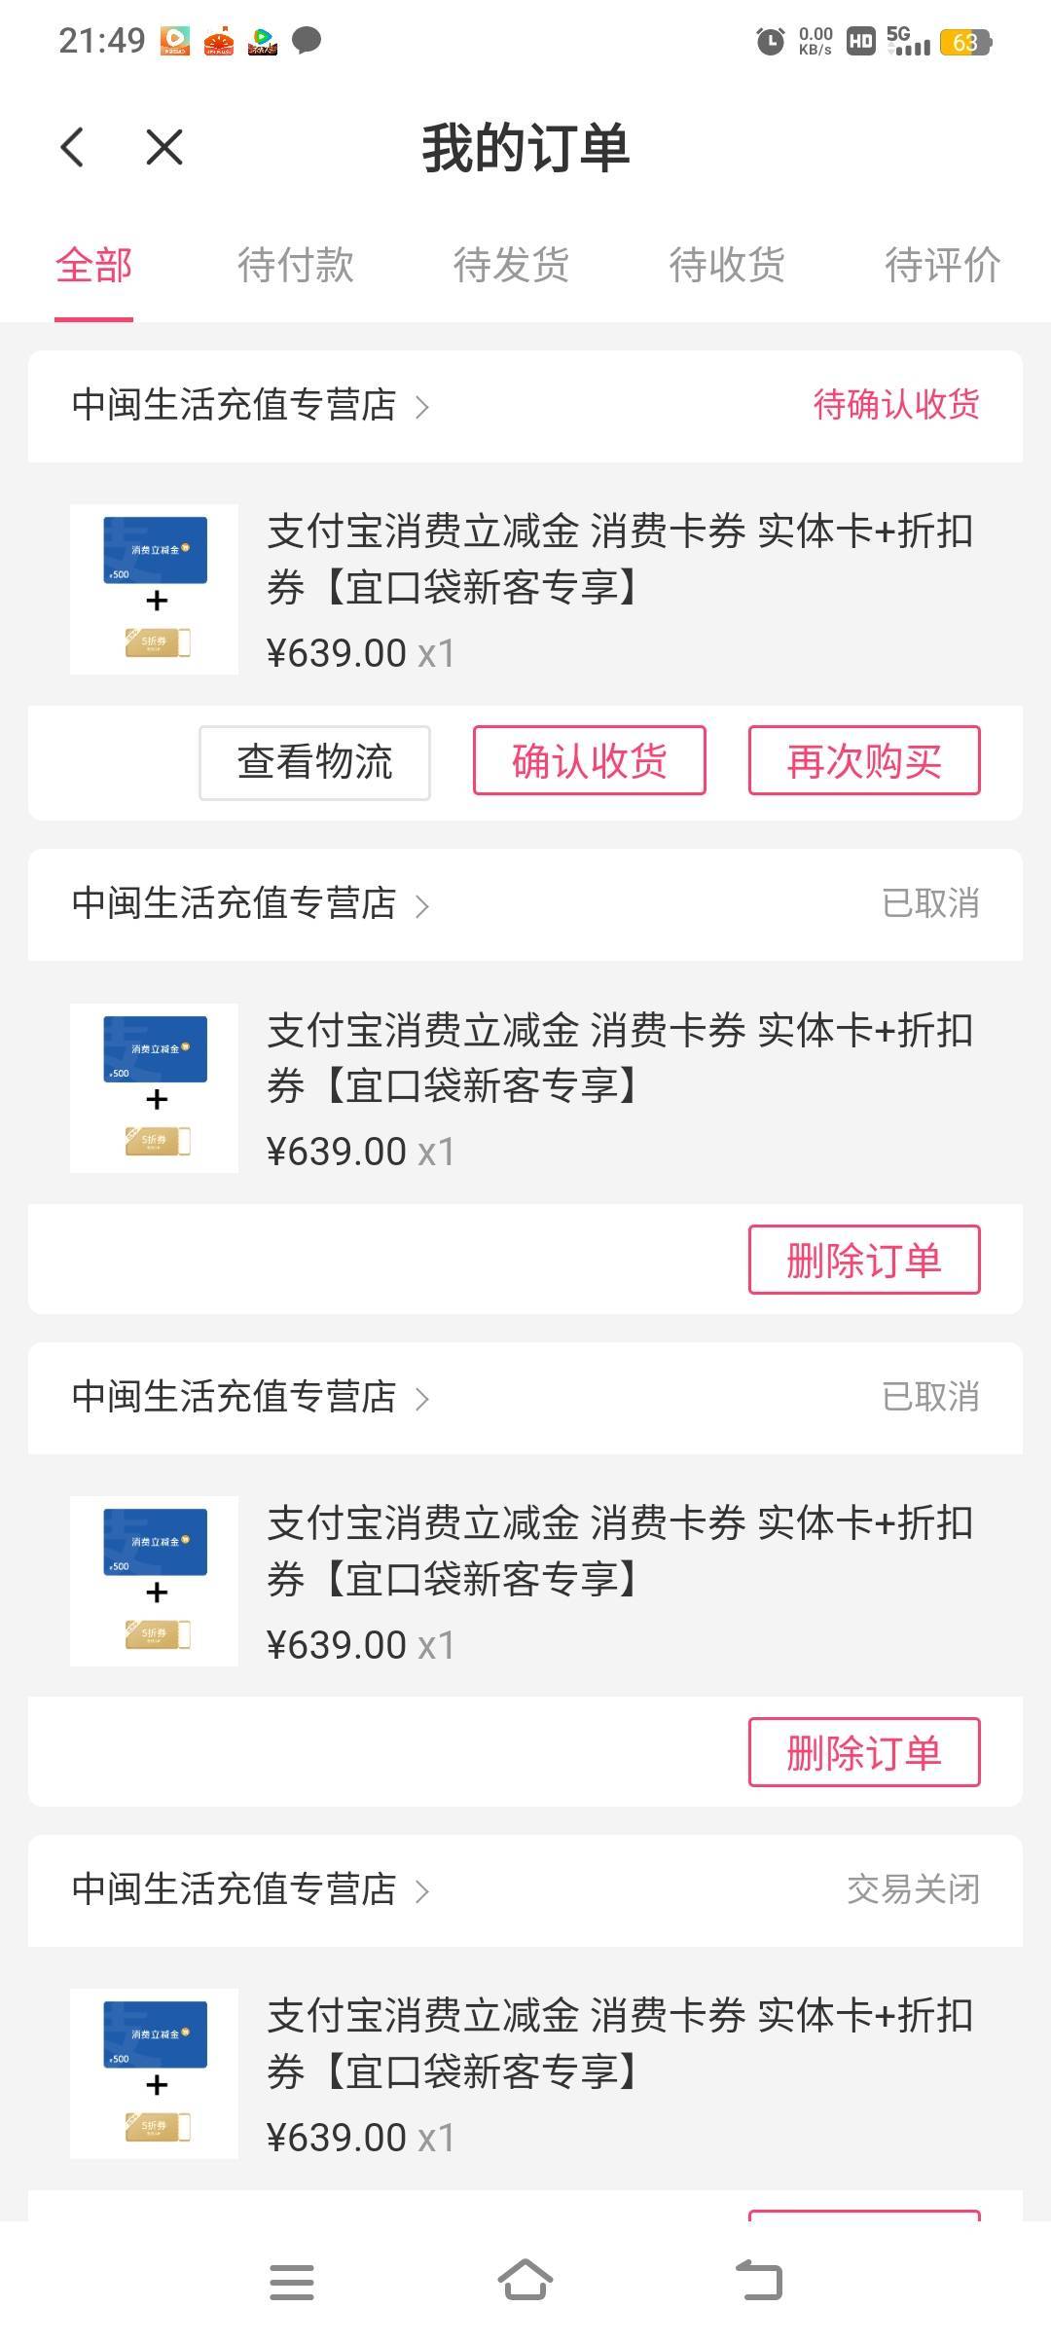Image resolution: width=1051 pixels, height=2344 pixels.
Task: Tap the battery indicator in status bar
Action: point(964,42)
